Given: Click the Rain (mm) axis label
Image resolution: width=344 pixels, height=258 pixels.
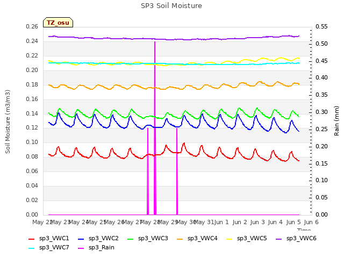Looking at the screenshot, I should point(336,121).
